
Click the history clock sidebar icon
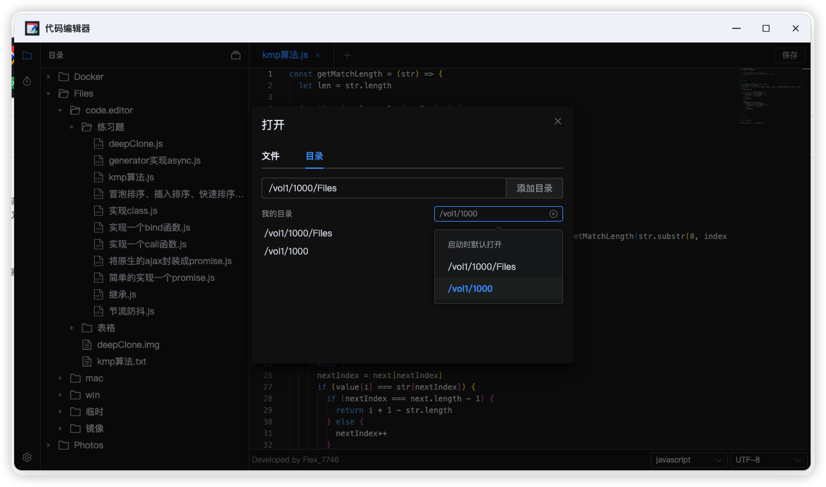[x=27, y=81]
